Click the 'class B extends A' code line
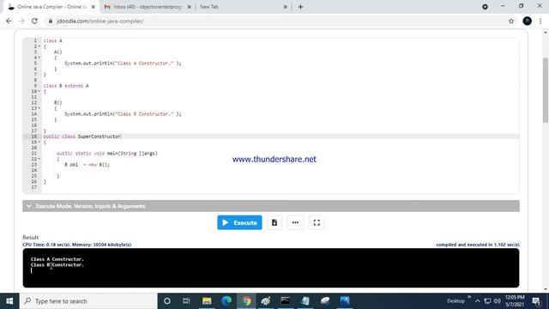549x309 pixels. tap(66, 86)
